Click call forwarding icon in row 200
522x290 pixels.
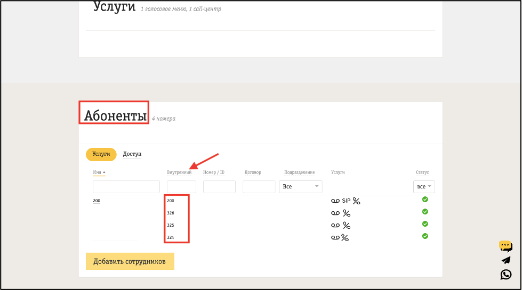click(357, 201)
